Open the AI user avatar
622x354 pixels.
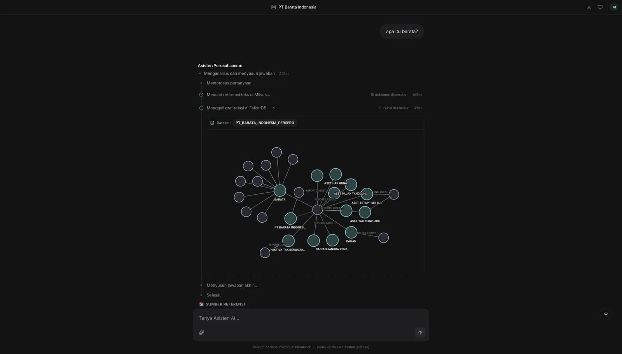[x=614, y=7]
